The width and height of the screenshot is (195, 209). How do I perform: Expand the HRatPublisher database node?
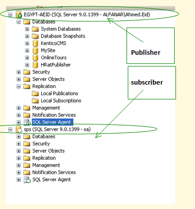[27, 65]
